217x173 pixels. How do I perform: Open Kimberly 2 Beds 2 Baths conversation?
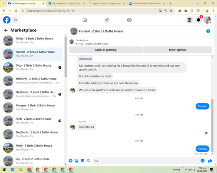coord(32,81)
